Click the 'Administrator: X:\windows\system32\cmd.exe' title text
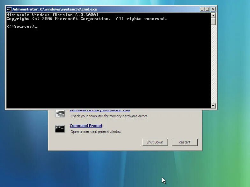The image size is (250, 187). pos(55,9)
